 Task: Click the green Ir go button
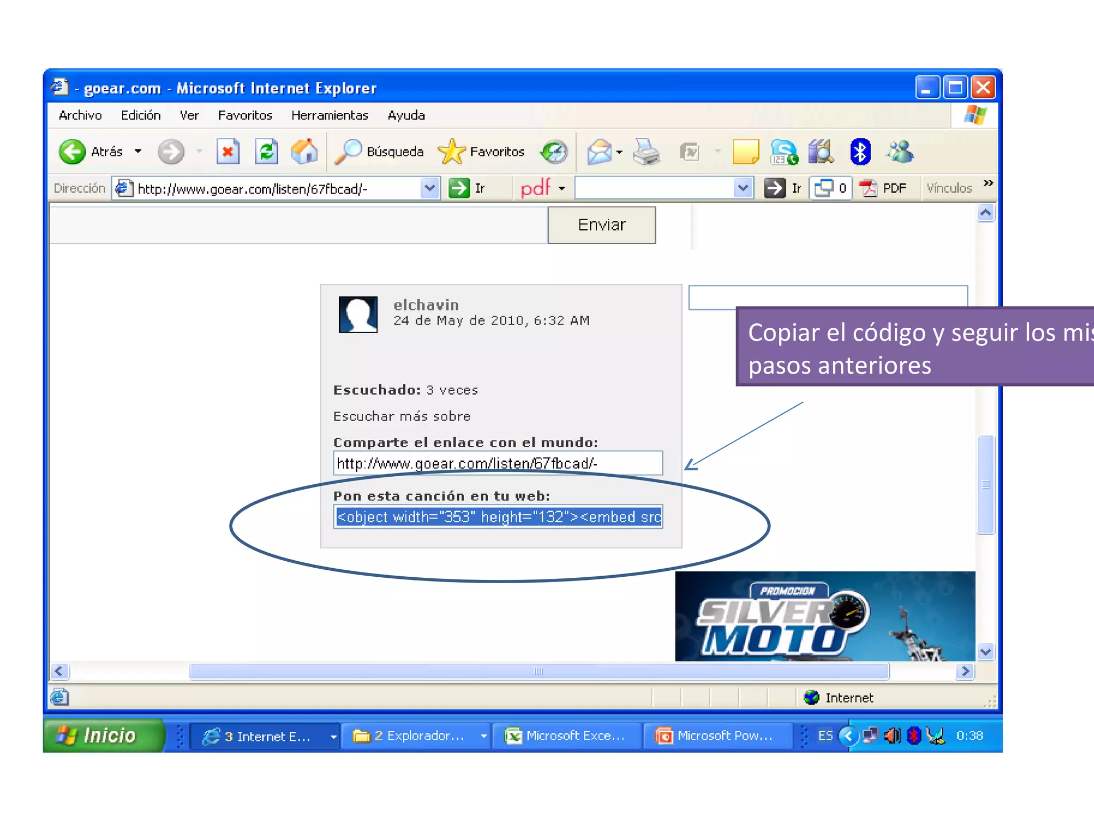coord(467,188)
